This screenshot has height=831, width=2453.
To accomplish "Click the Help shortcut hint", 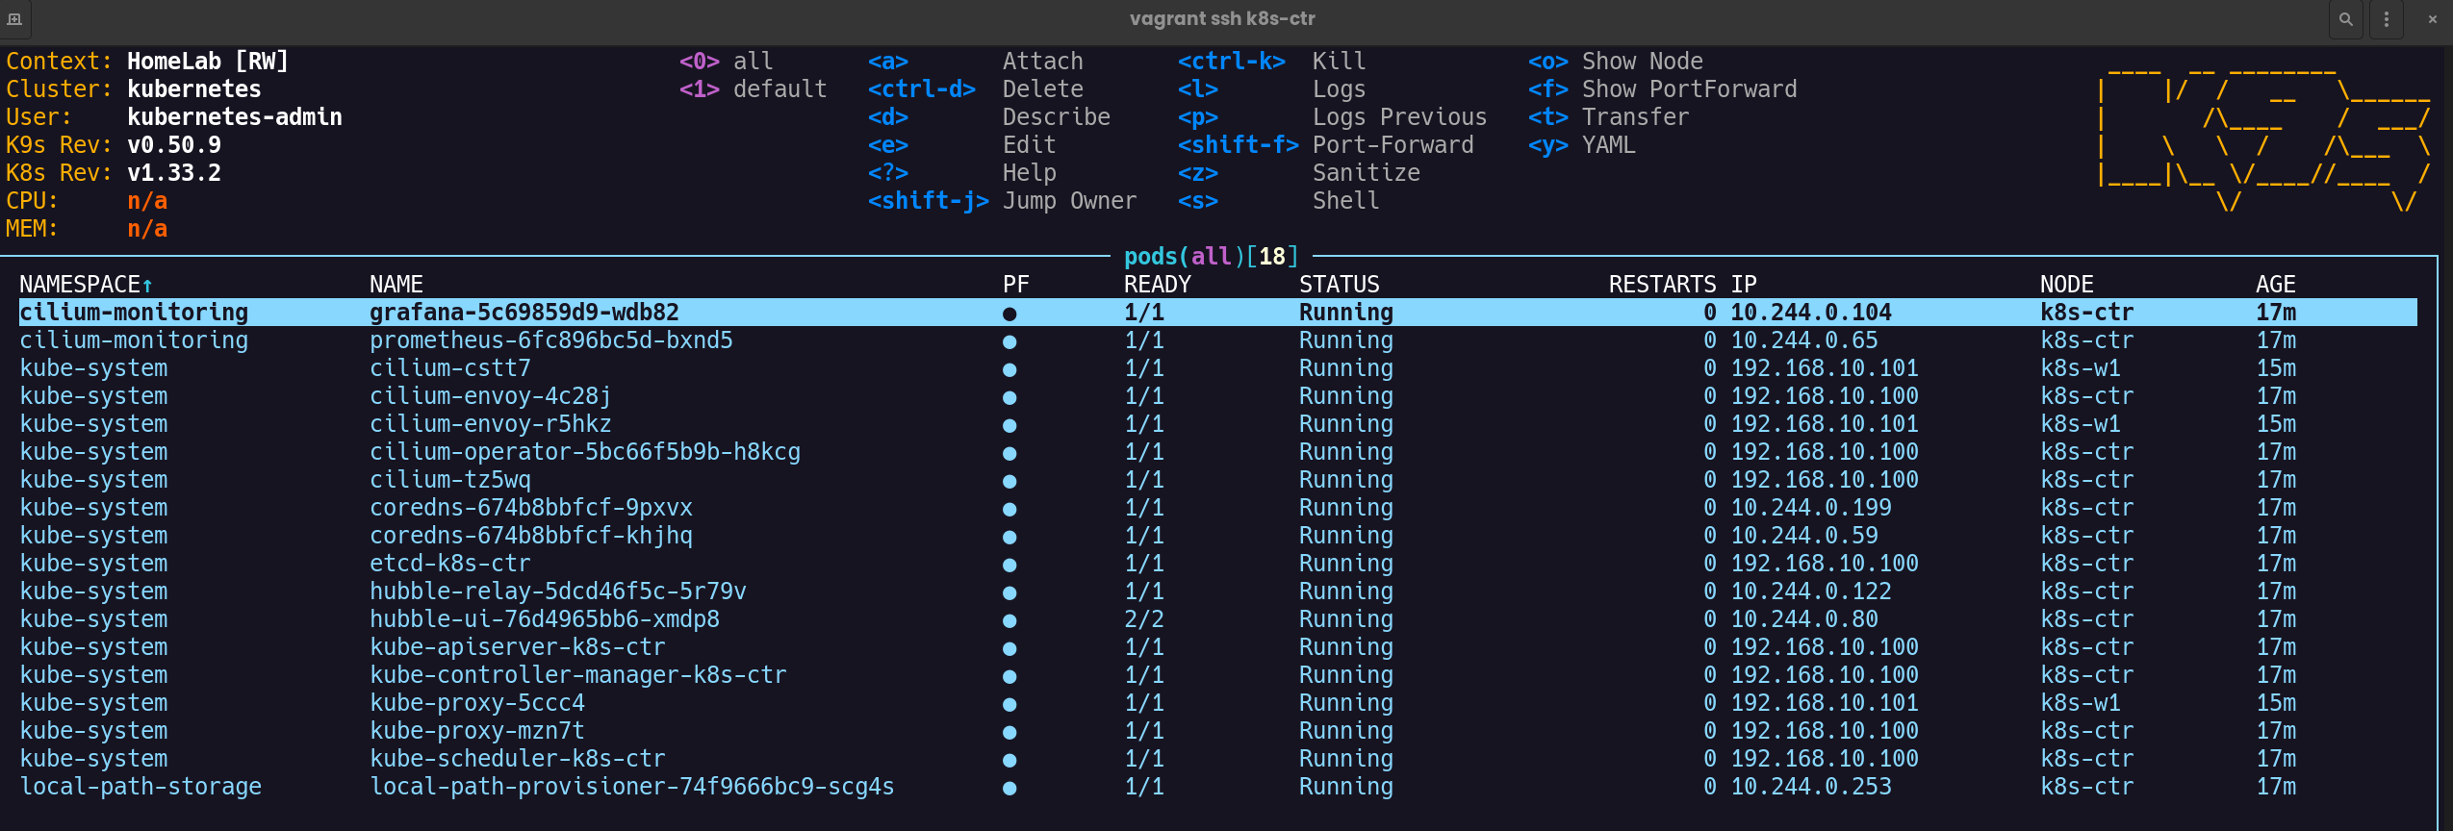I will pos(962,173).
